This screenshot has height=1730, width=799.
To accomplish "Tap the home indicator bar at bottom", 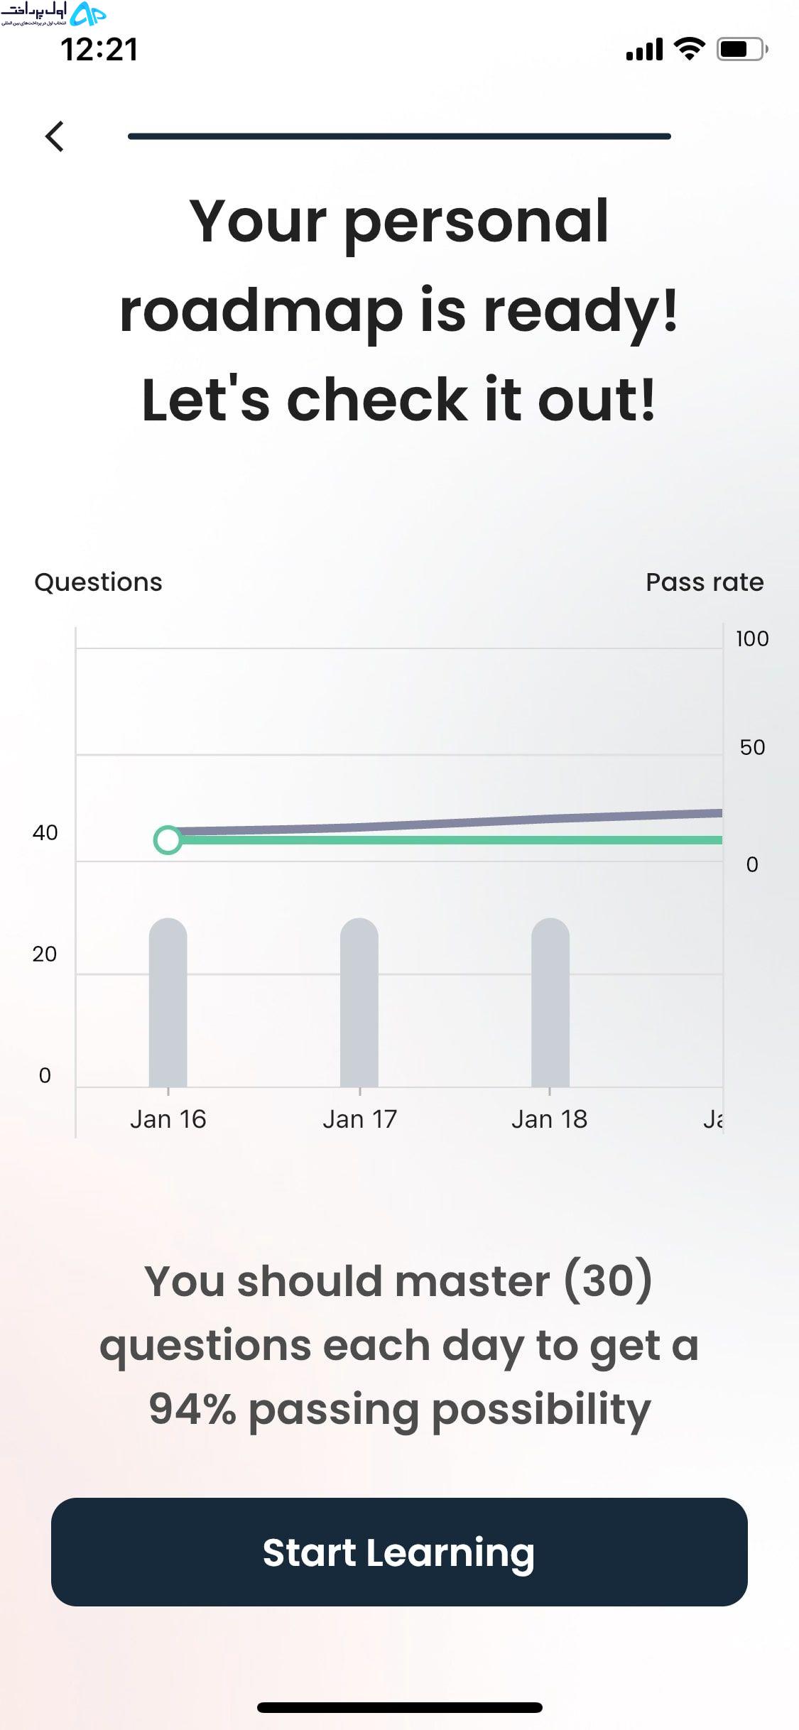I will [x=400, y=1707].
